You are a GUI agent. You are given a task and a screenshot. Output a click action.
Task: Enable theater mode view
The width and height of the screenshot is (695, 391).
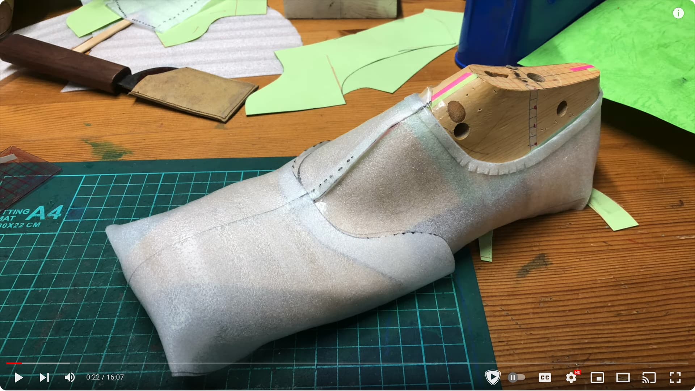click(623, 378)
